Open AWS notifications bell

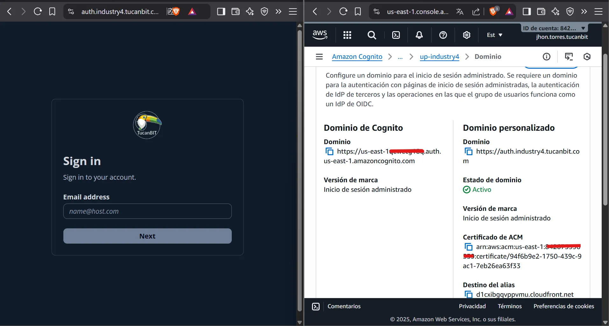point(419,35)
